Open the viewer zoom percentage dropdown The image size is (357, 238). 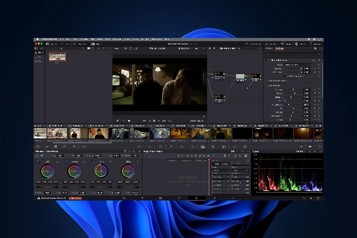[x=117, y=48]
